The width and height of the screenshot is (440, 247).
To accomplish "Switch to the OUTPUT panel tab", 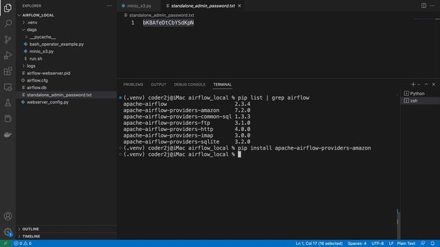I will [x=159, y=84].
